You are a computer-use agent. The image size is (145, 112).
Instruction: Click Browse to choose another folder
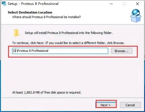click(x=122, y=51)
